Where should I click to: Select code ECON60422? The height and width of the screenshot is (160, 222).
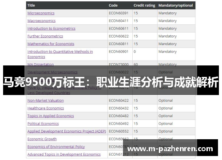coord(119,100)
